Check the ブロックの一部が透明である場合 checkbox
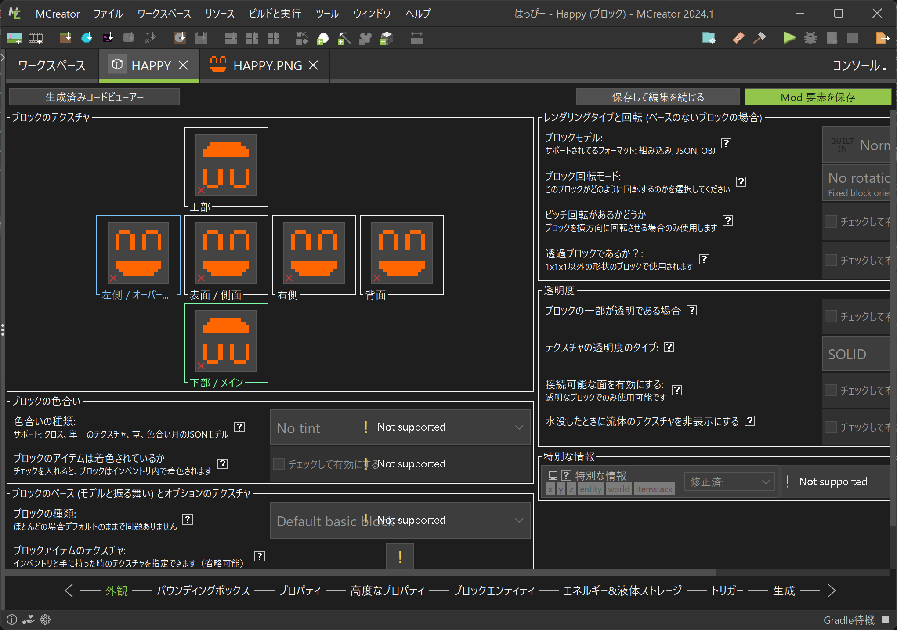 click(830, 316)
